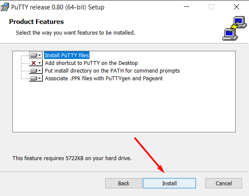Close the PuTTY Setup window
The height and width of the screenshot is (196, 249).
(237, 7)
